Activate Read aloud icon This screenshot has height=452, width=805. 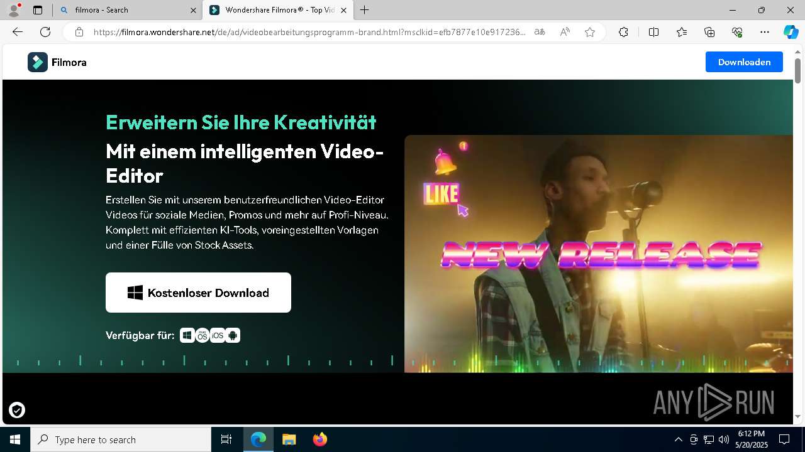[565, 32]
